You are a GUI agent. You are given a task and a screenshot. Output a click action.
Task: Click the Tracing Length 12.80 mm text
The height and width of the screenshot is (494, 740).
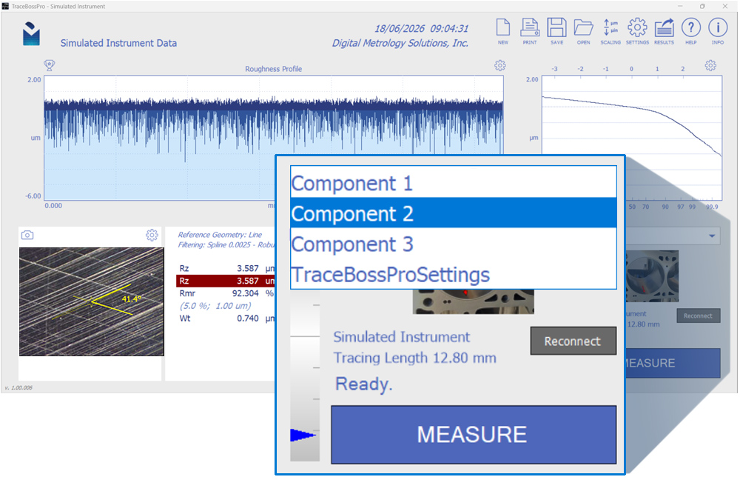(415, 358)
